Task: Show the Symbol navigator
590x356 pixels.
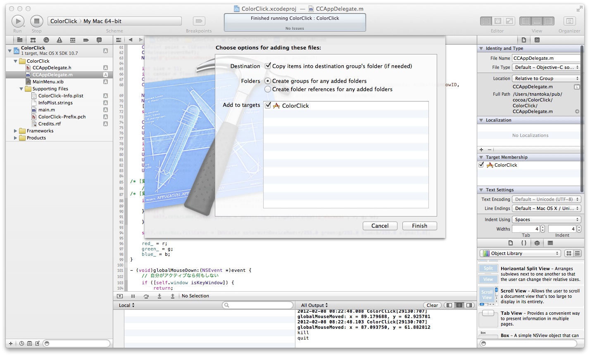Action: (x=33, y=40)
